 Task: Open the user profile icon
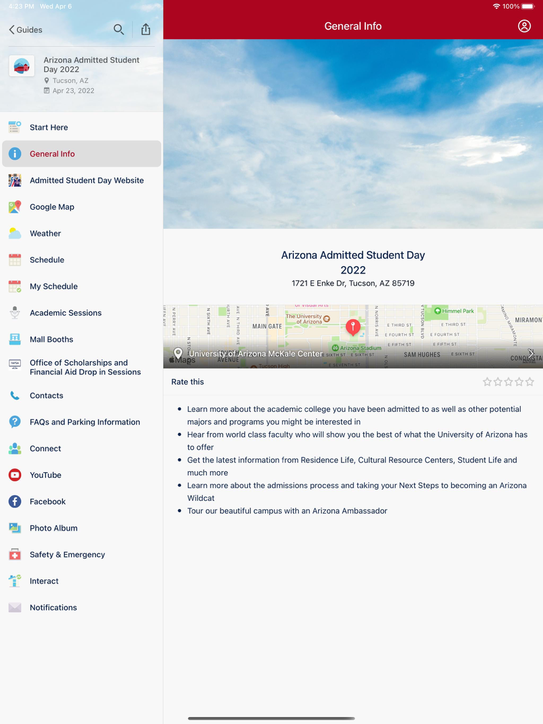pyautogui.click(x=524, y=26)
